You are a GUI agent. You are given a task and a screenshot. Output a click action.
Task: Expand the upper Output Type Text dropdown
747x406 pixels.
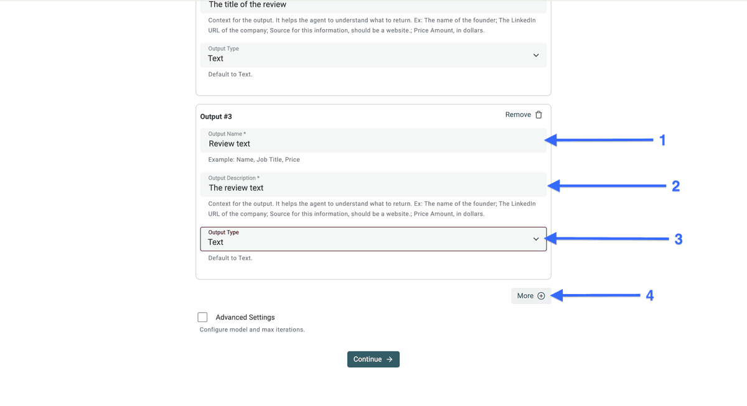[374, 55]
